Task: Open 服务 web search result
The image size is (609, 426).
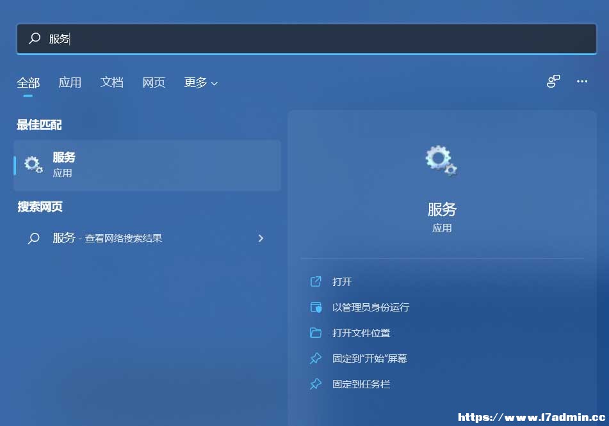Action: (x=147, y=238)
